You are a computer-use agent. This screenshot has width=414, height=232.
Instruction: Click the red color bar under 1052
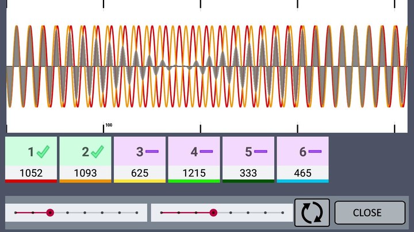pyautogui.click(x=31, y=181)
